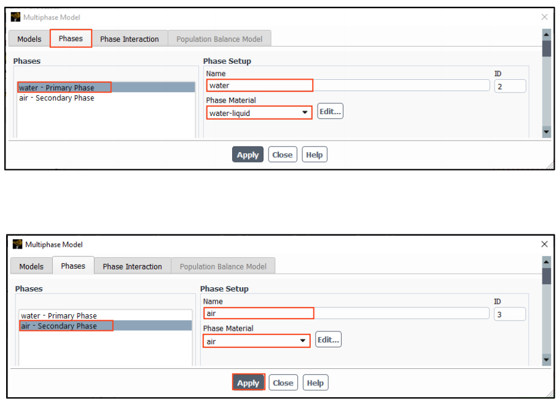Close the Multiphase Model window showing water-liquid
Screen dimensions: 559x402
[x=544, y=17]
